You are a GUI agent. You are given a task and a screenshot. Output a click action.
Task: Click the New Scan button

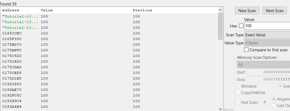pyautogui.click(x=247, y=10)
